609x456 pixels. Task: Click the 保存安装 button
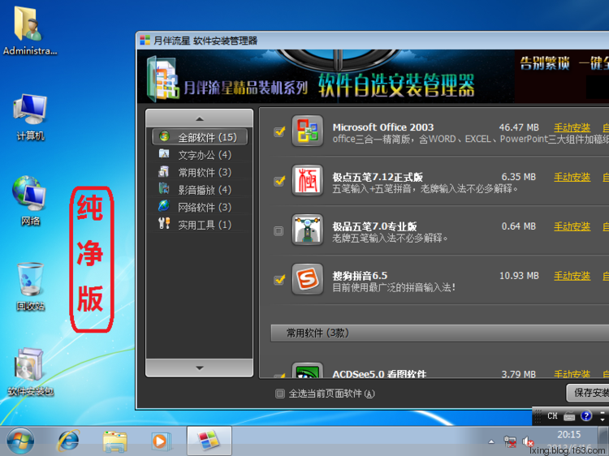point(588,393)
